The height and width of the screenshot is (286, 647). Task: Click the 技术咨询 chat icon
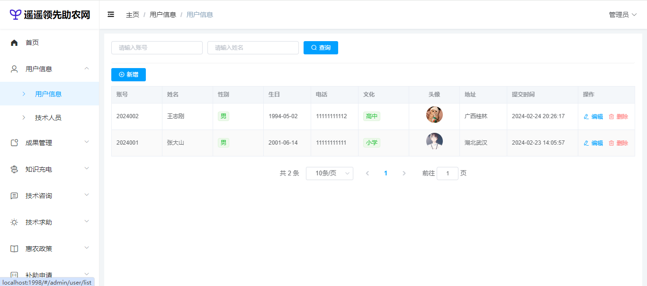point(14,196)
